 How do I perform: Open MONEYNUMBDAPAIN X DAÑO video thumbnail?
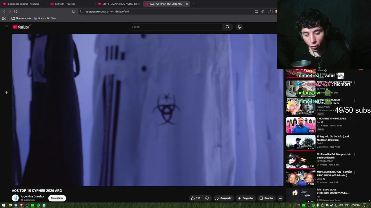click(x=301, y=178)
